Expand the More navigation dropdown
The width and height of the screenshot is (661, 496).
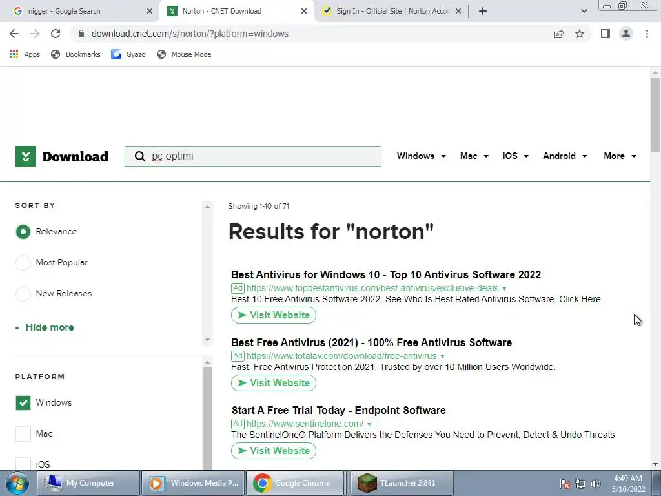coord(620,156)
